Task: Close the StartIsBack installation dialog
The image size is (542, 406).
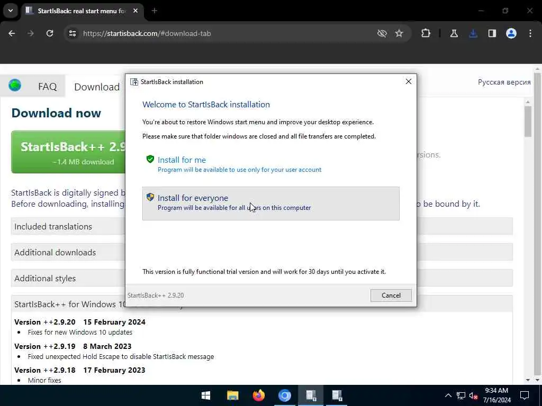Action: 408,81
